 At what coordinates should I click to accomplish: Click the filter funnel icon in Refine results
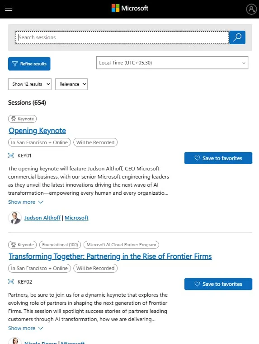point(15,64)
